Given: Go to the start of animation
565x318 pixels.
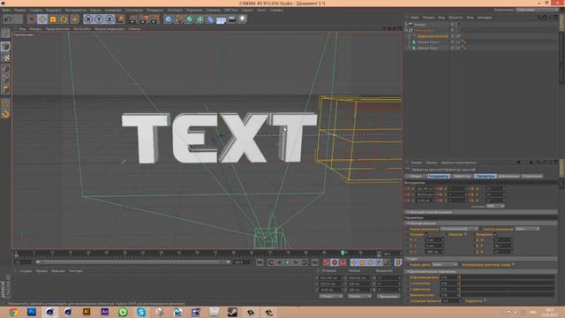Looking at the screenshot, I should pyautogui.click(x=260, y=262).
